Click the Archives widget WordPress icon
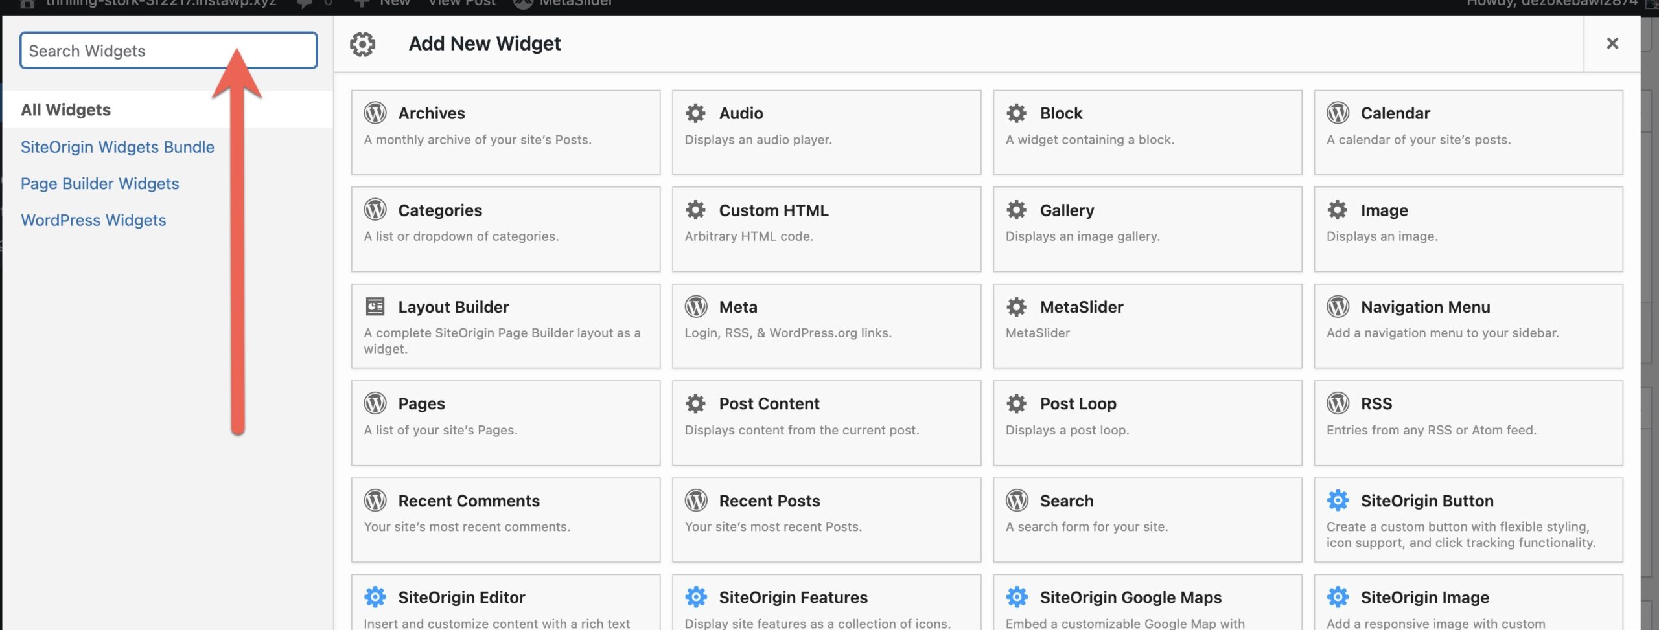The image size is (1659, 630). tap(375, 113)
